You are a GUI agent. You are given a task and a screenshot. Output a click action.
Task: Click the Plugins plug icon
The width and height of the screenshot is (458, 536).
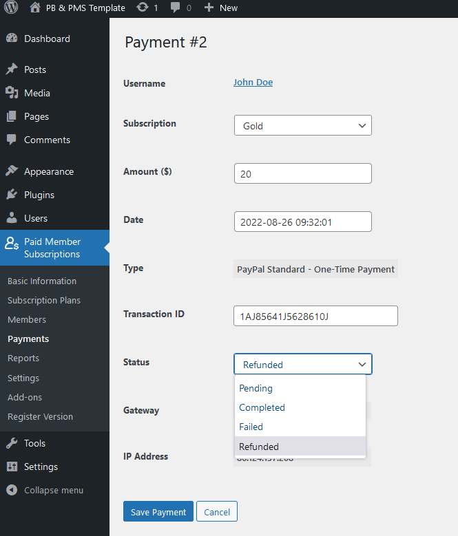pyautogui.click(x=12, y=195)
